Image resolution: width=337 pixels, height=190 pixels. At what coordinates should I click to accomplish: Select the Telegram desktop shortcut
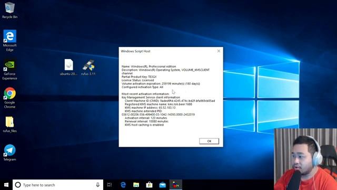[9, 153]
